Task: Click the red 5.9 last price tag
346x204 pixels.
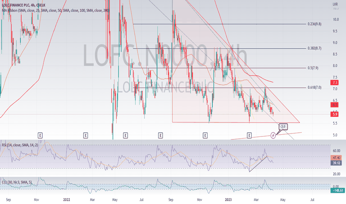Action: pyautogui.click(x=334, y=114)
